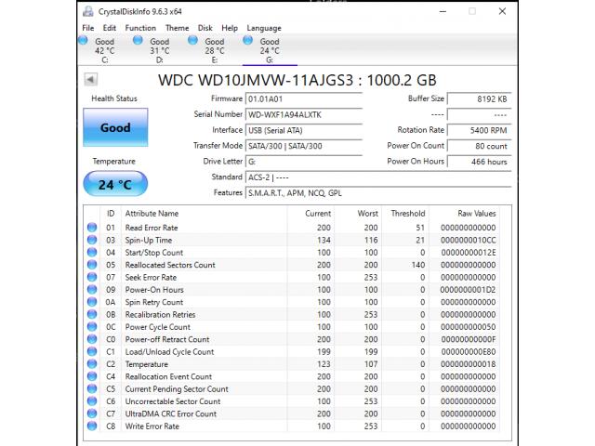Image resolution: width=595 pixels, height=446 pixels.
Task: Click the Raw Values column header
Action: click(476, 214)
